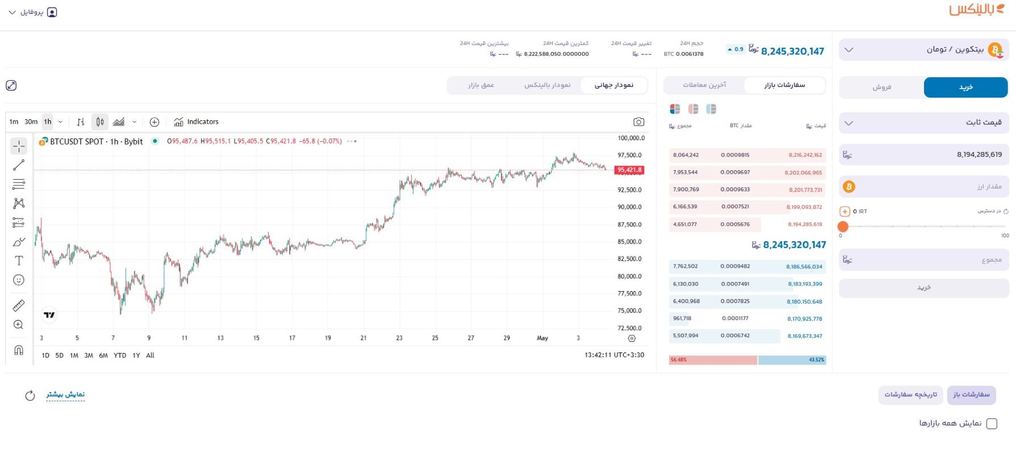1016x454 pixels.
Task: Open chart axis settings gear
Action: click(632, 338)
